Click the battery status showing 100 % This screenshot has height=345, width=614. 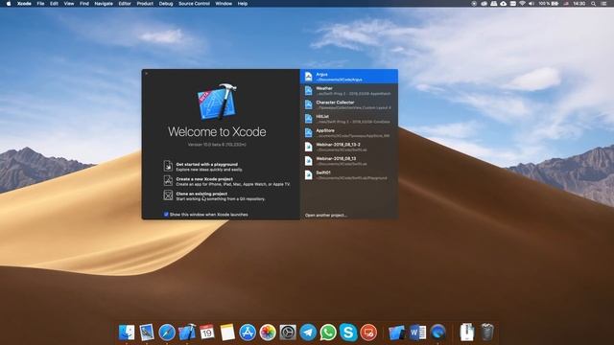click(548, 4)
